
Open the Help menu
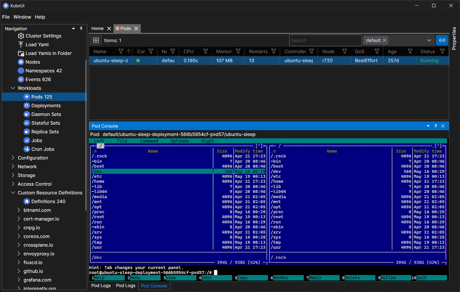[x=40, y=17]
